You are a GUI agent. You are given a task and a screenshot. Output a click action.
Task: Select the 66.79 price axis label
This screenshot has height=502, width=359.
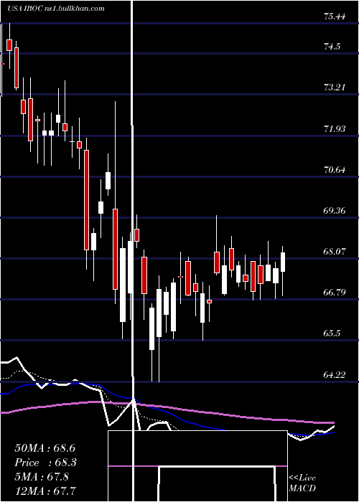click(x=335, y=293)
